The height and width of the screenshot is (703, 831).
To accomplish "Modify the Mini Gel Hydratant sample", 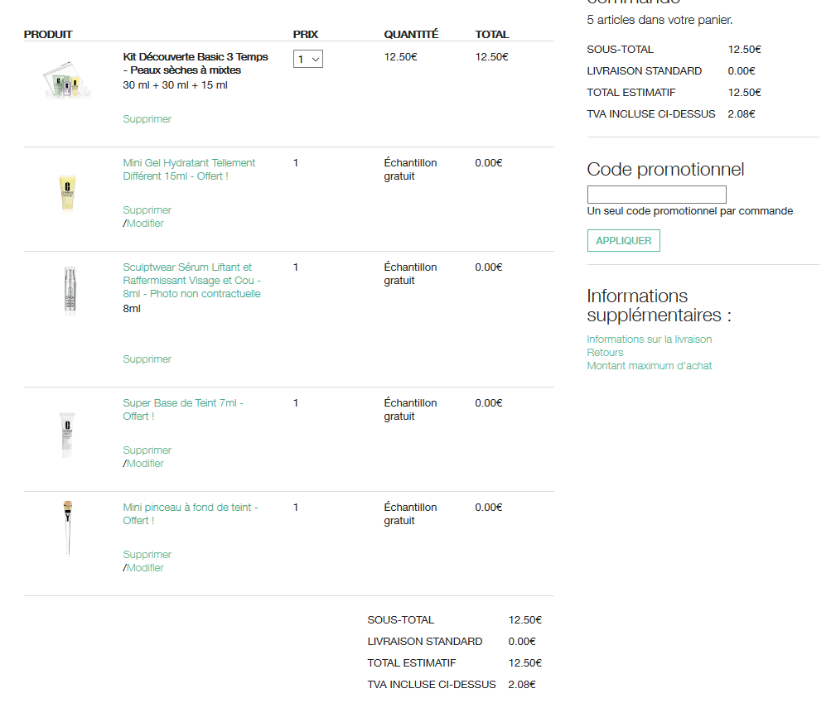I will pyautogui.click(x=145, y=224).
